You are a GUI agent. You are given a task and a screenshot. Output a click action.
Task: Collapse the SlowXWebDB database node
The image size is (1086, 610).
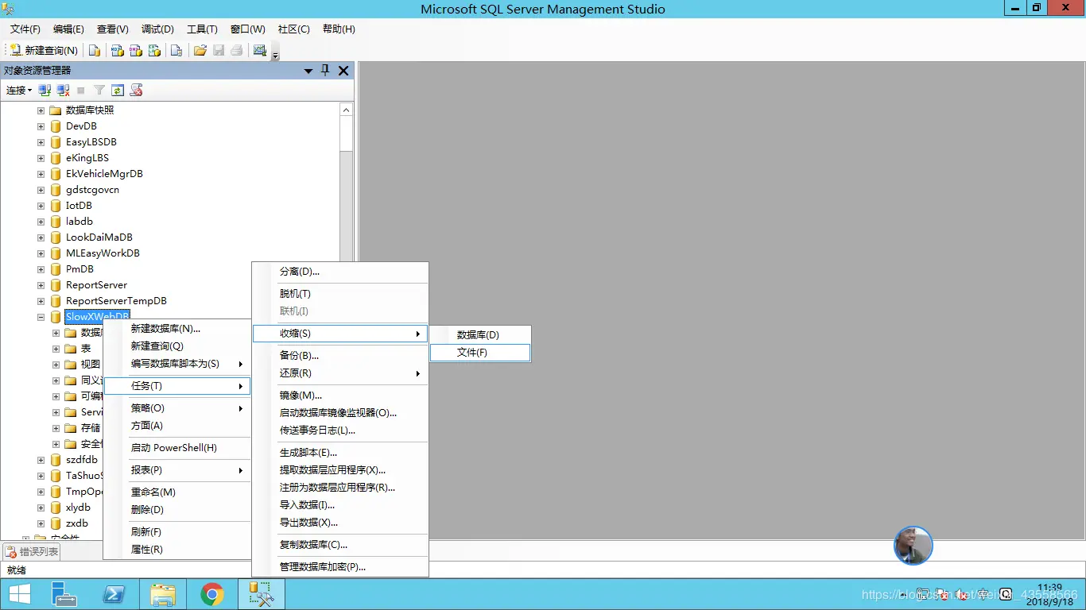tap(41, 317)
